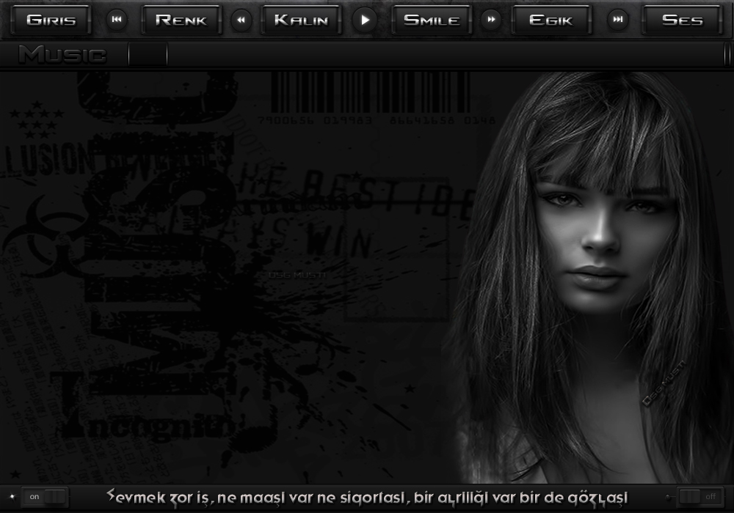Open the Renk color option

(181, 20)
